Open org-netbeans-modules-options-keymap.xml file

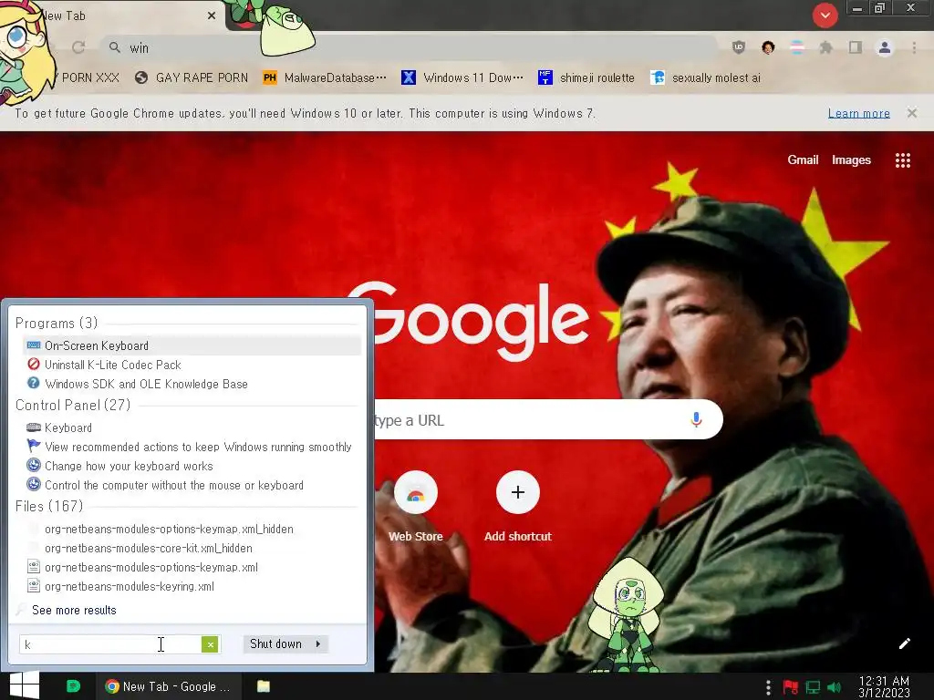192,567
